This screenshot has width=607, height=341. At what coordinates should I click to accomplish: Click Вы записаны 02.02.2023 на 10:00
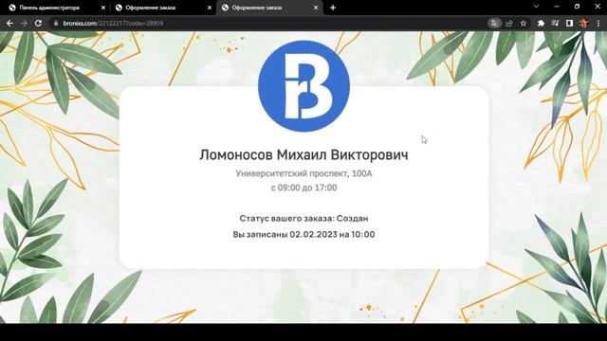coord(303,234)
